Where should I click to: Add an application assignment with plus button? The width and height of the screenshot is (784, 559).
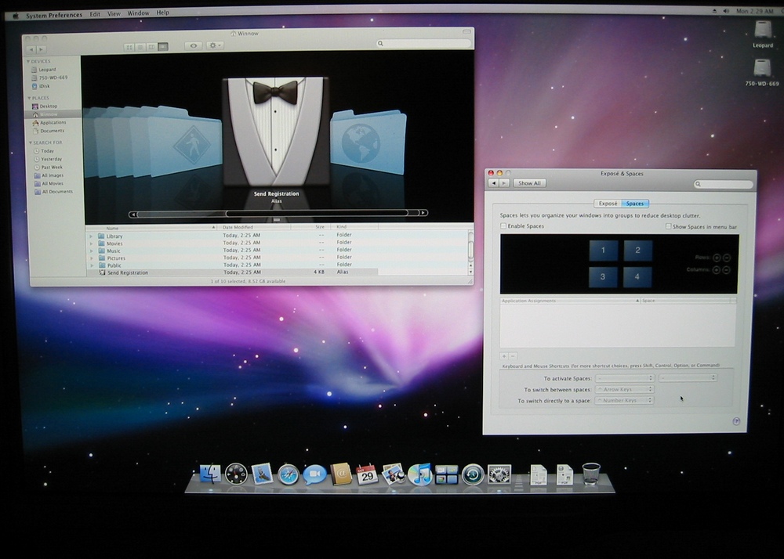coord(504,356)
